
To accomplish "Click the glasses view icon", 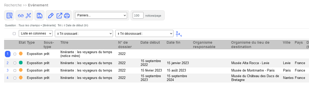I will (x=21, y=16).
